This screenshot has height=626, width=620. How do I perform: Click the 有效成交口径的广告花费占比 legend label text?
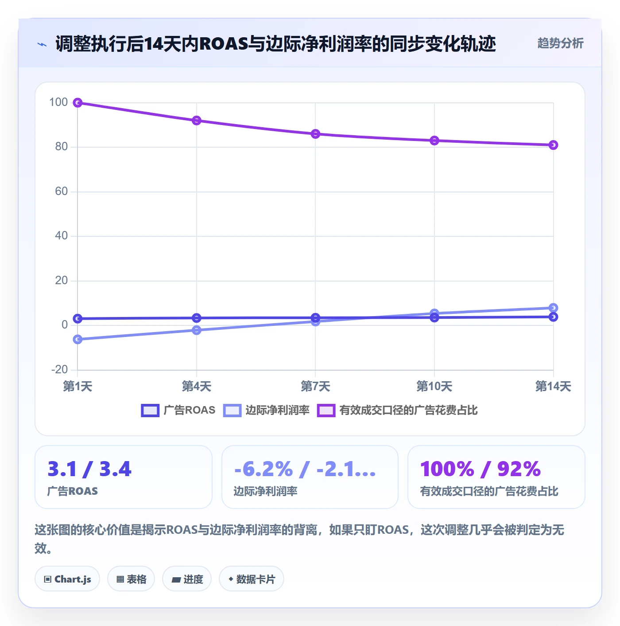point(409,410)
